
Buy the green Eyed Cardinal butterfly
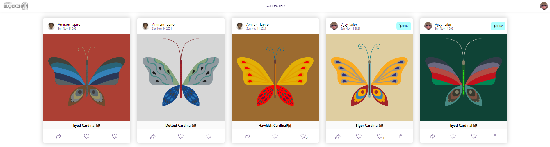[x=498, y=26]
